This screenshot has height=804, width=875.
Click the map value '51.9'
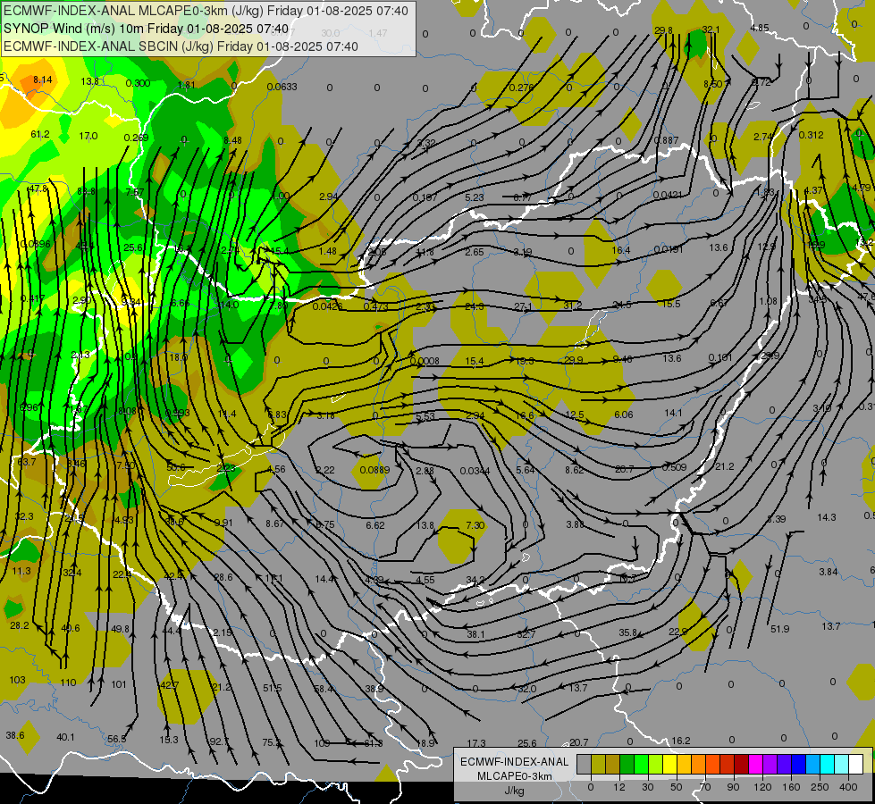tap(779, 629)
